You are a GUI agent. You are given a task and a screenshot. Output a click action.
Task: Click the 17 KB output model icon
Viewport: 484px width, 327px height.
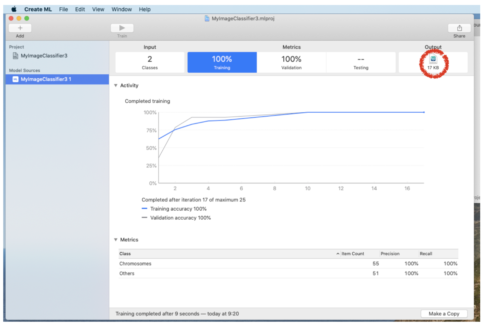click(433, 60)
